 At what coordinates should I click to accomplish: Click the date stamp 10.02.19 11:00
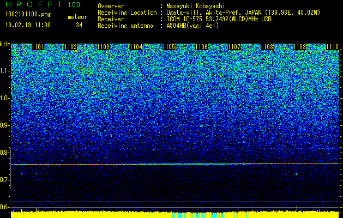pos(28,25)
